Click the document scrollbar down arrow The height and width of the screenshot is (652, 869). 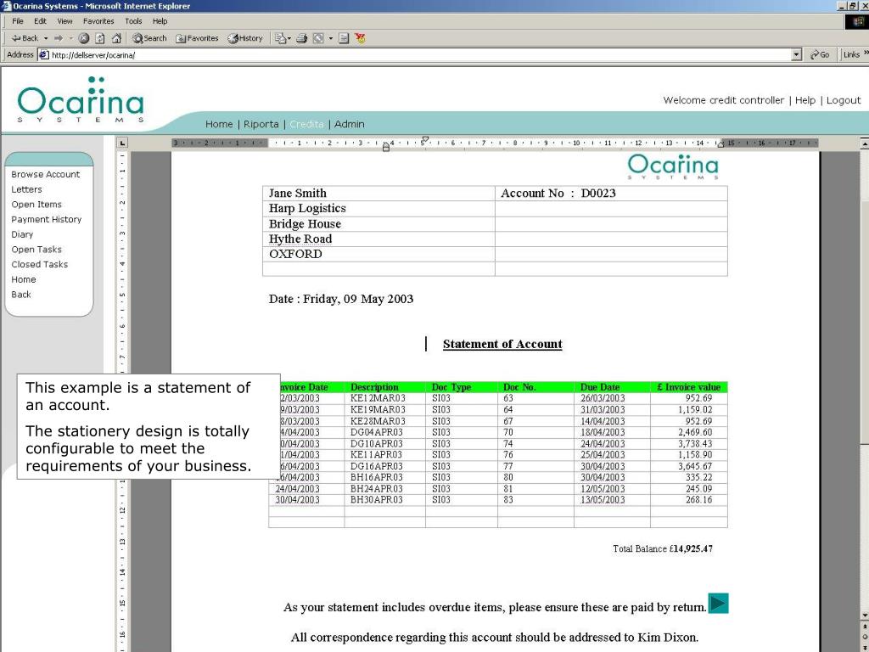(864, 615)
